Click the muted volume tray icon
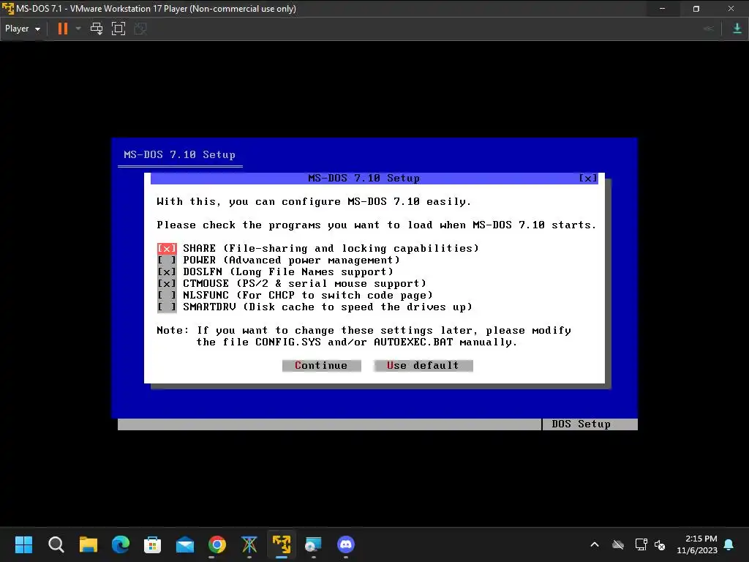Image resolution: width=749 pixels, height=562 pixels. coord(660,544)
